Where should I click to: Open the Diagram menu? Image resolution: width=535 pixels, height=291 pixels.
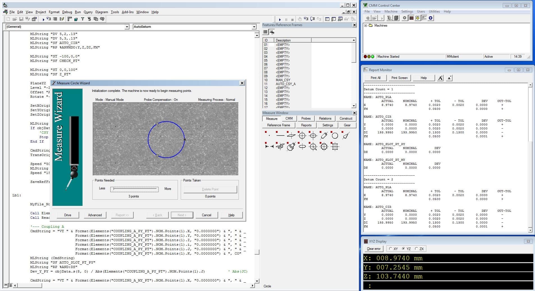(102, 12)
